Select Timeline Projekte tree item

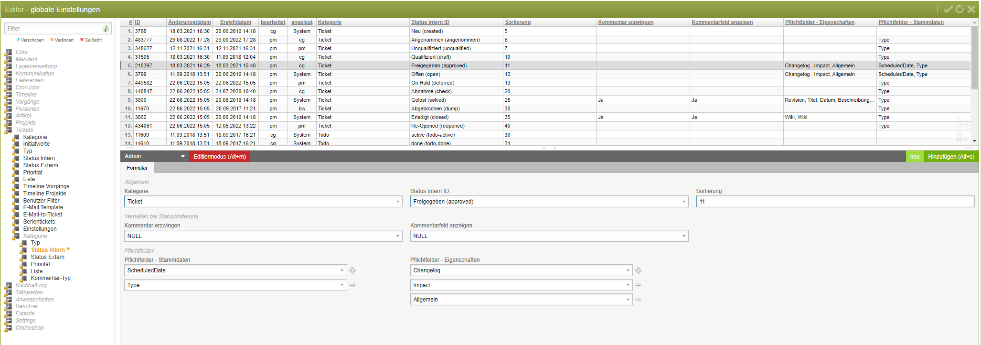pos(44,194)
